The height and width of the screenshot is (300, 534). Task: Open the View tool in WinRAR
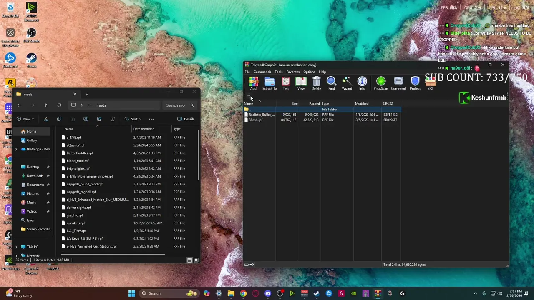301,83
